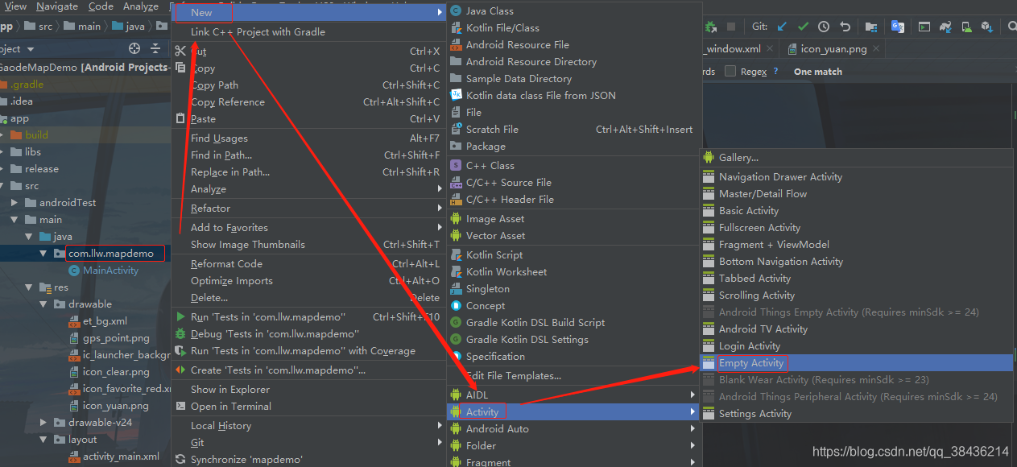Click the regex help question mark icon
Viewport: 1017px width, 467px height.
(x=775, y=71)
